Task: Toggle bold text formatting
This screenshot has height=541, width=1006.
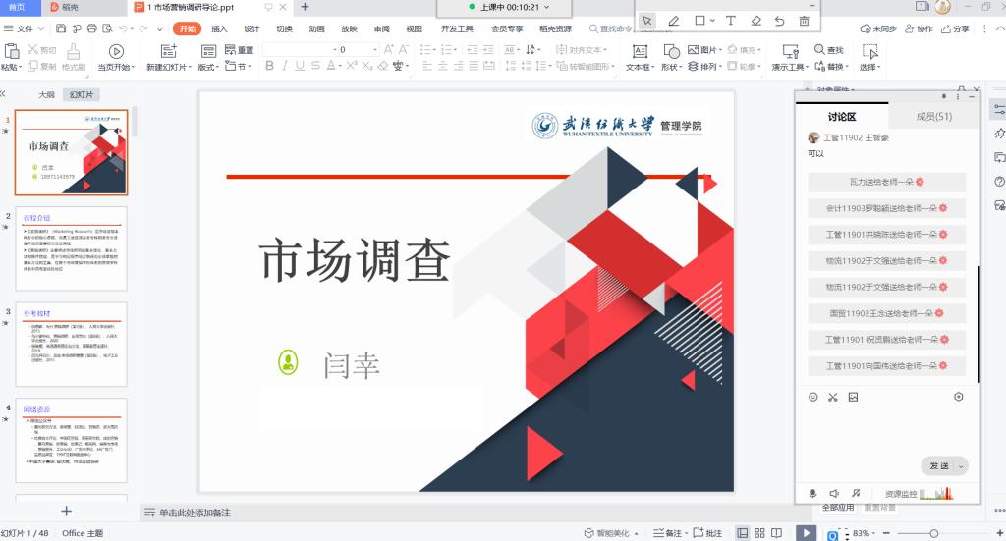Action: coord(271,66)
